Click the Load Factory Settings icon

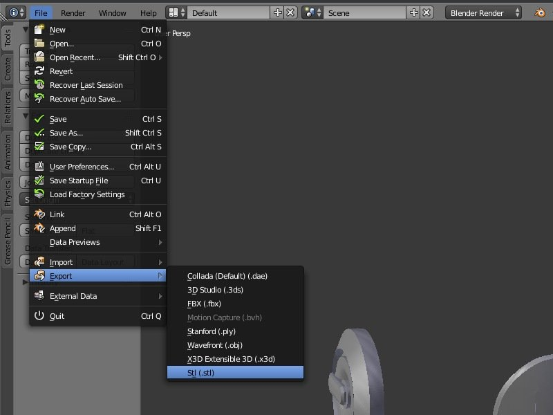[x=39, y=194]
